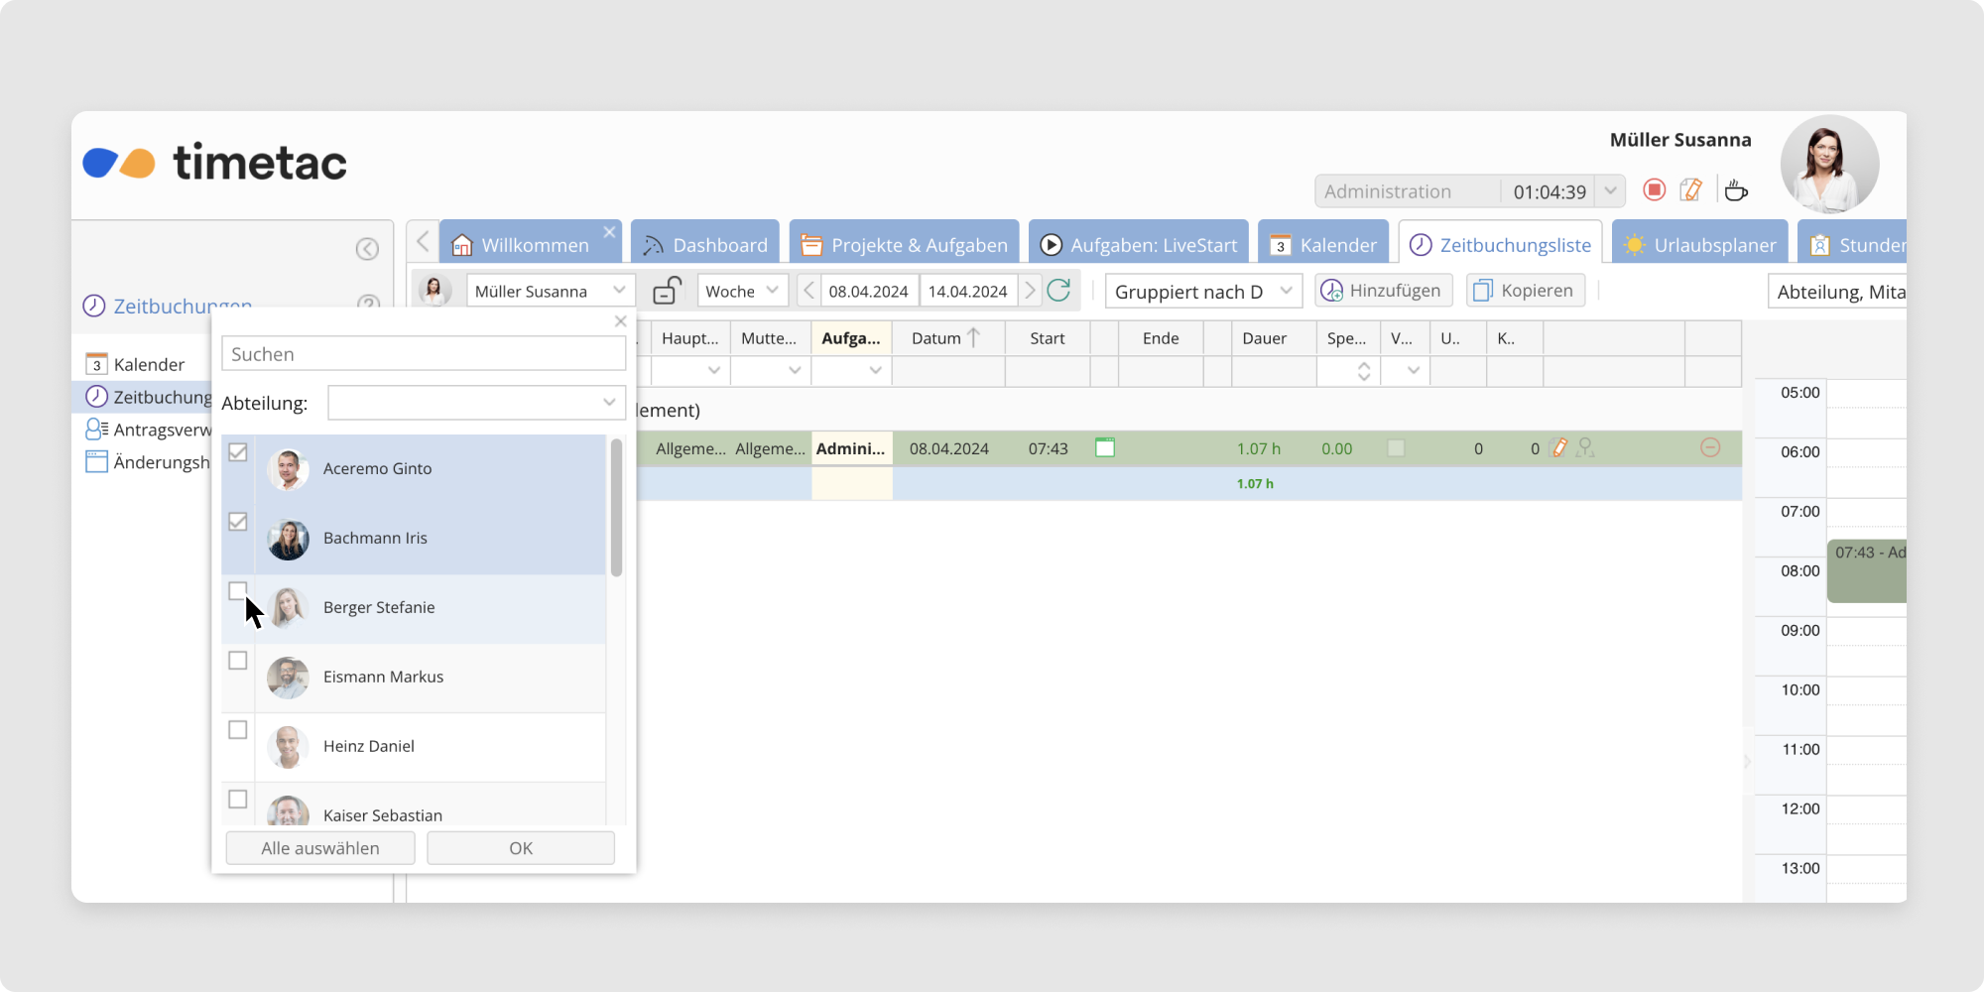Click the coffee cup break icon
Viewport: 1984px width, 992px height.
[x=1735, y=190]
